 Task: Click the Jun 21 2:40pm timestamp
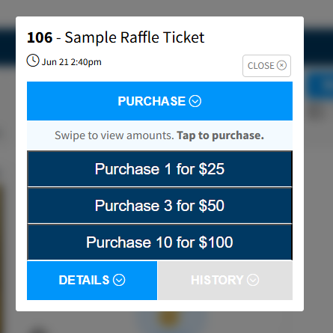[x=71, y=62]
